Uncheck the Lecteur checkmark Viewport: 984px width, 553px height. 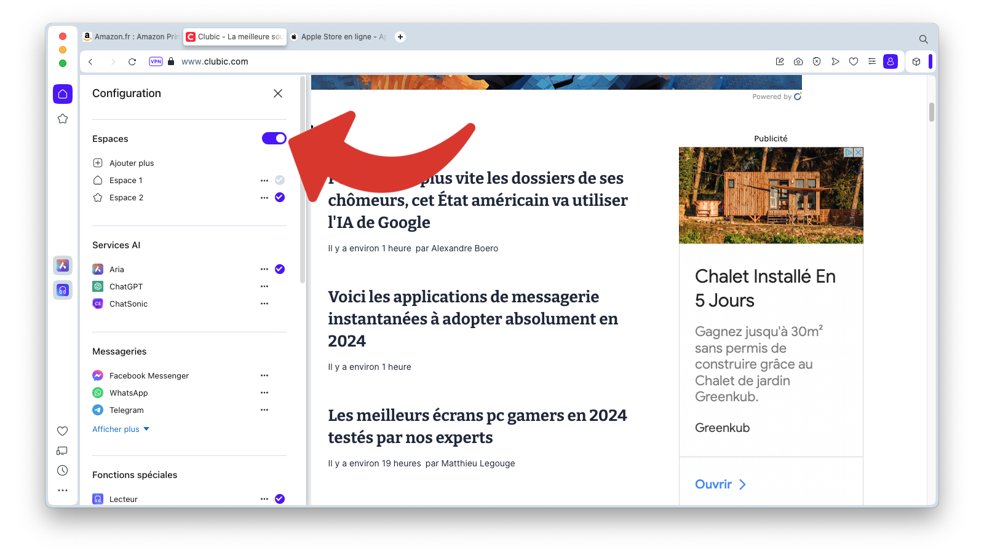(280, 499)
